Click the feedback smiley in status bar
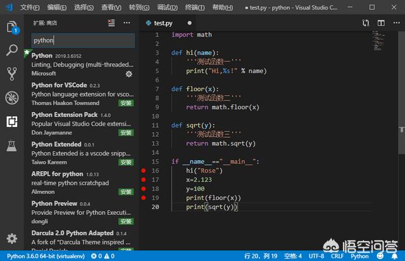This screenshot has width=405, height=261. coord(380,256)
